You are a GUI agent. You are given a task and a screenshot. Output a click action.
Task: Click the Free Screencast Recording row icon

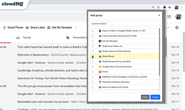[100, 36]
